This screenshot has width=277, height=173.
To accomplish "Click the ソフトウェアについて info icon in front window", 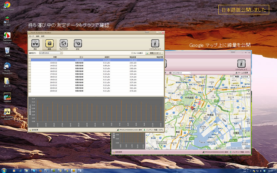I will (x=155, y=43).
